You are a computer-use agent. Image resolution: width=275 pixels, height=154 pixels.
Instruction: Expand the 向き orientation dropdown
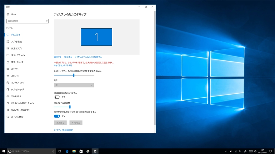(74, 85)
